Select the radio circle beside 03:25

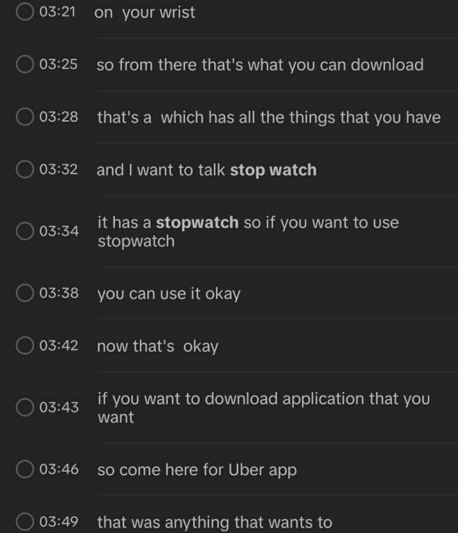pos(25,65)
